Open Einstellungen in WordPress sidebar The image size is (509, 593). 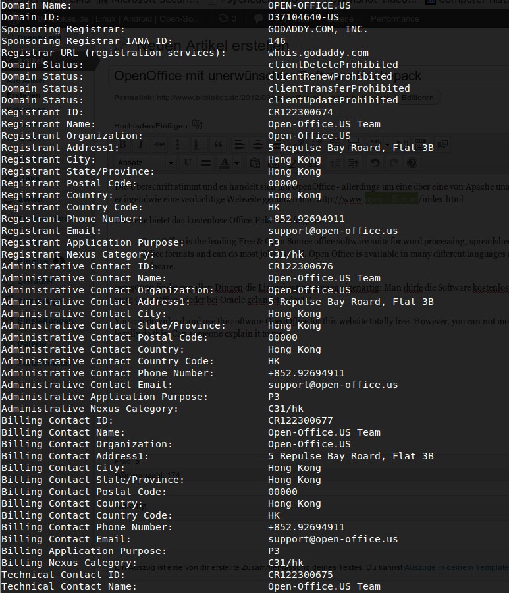[x=45, y=321]
